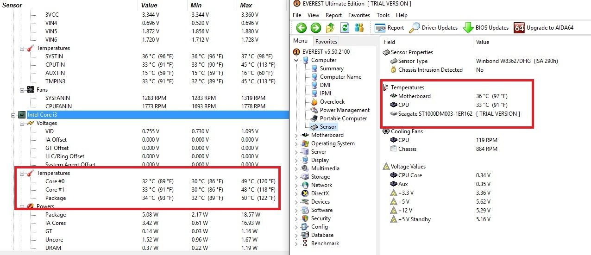
Task: Click the green Forward arrow in EVEREST toolbar
Action: coord(316,28)
